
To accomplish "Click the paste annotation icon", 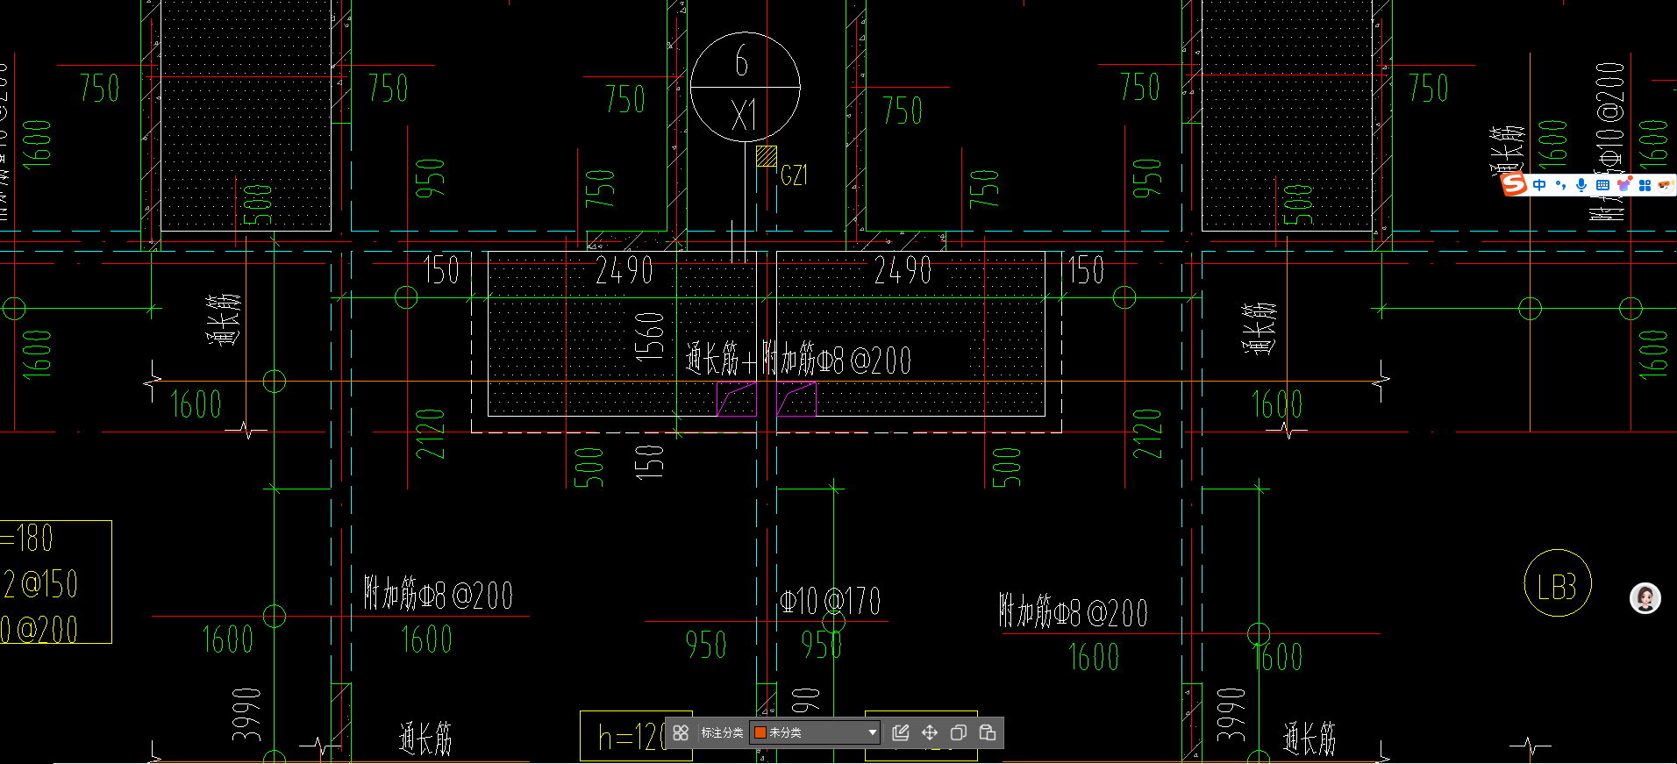I will click(x=988, y=732).
